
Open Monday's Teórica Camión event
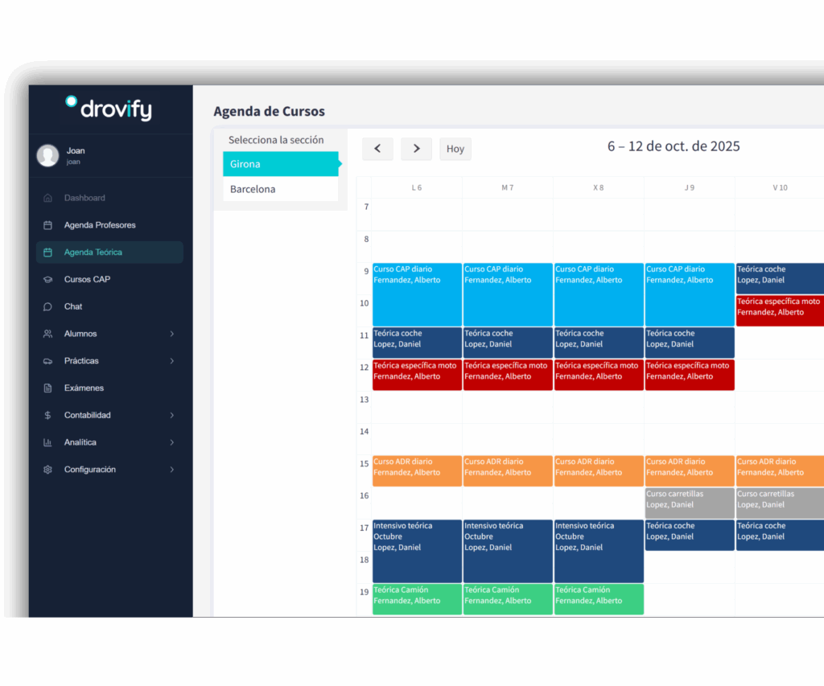tap(418, 599)
